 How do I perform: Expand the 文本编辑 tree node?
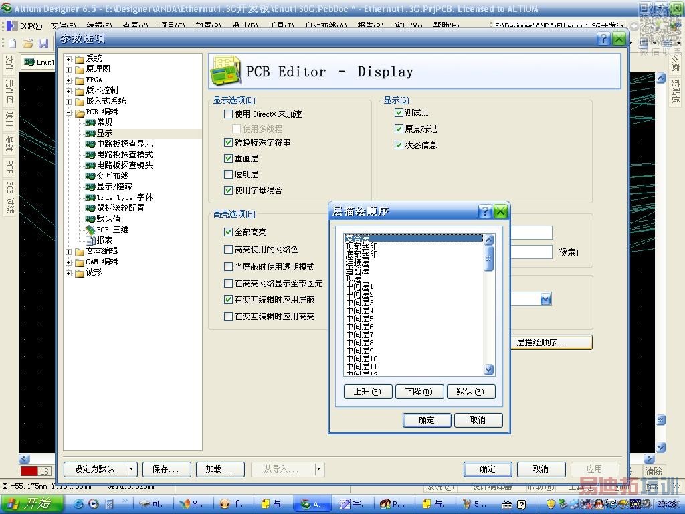69,252
